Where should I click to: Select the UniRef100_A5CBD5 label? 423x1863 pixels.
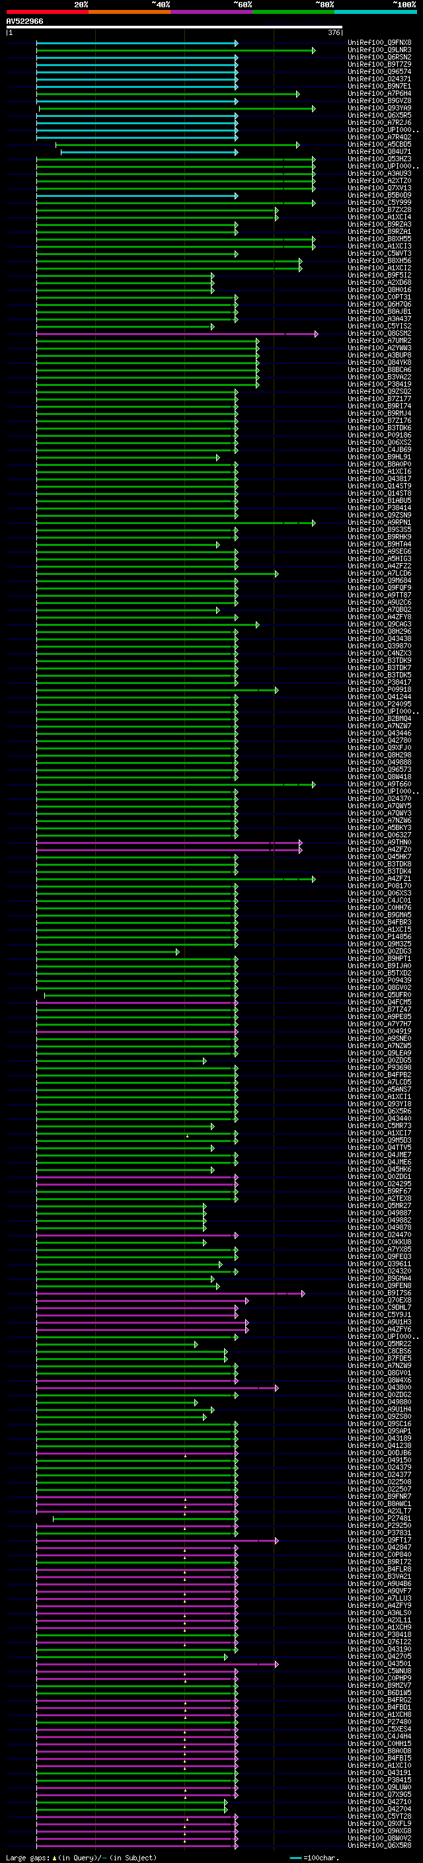379,144
